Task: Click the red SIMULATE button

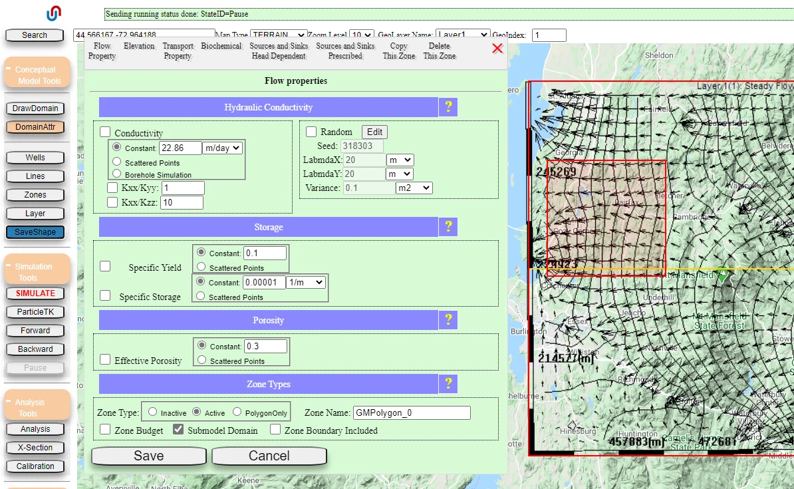Action: 35,293
